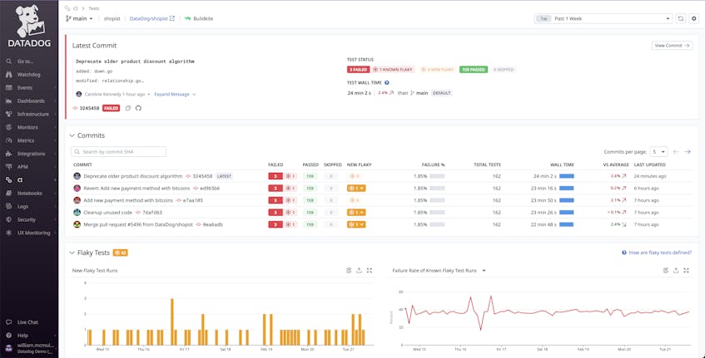Click the Security sidebar icon
This screenshot has width=705, height=358.
pyautogui.click(x=8, y=220)
